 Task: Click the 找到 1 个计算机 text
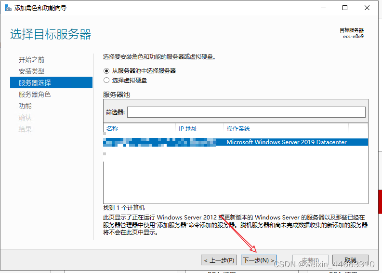[124, 207]
